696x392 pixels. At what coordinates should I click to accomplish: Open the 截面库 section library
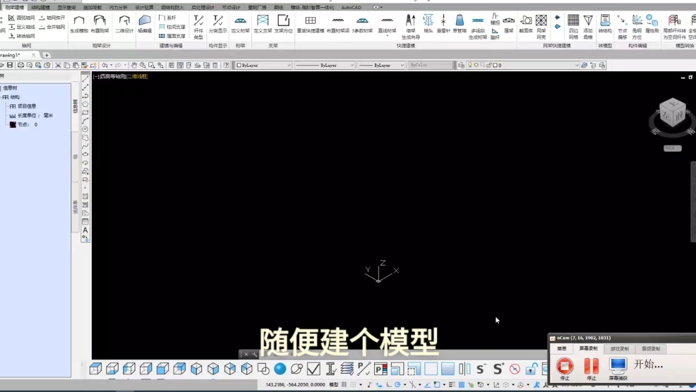pyautogui.click(x=526, y=24)
